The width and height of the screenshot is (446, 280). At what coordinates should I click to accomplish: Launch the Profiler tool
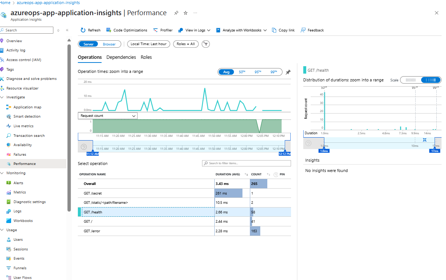coord(163,30)
